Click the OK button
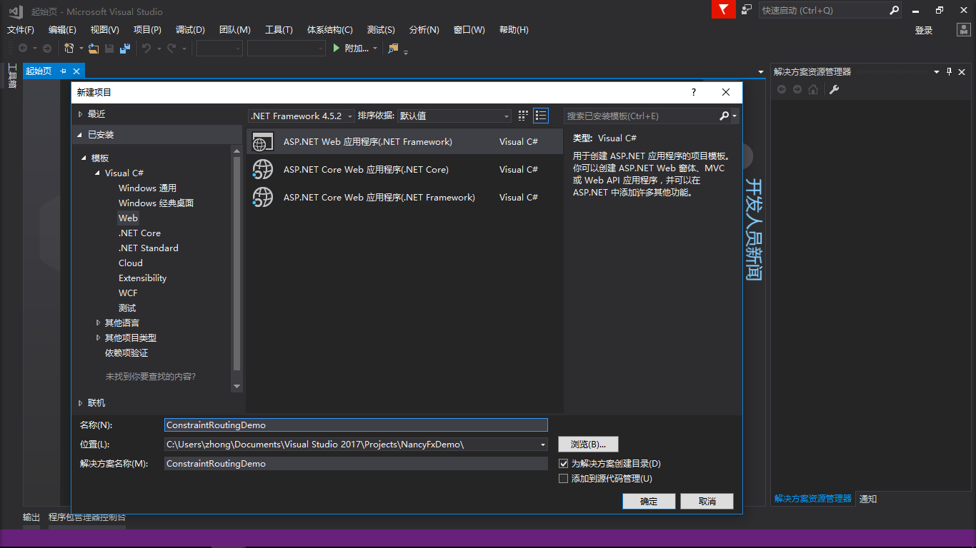This screenshot has height=548, width=976. tap(649, 501)
